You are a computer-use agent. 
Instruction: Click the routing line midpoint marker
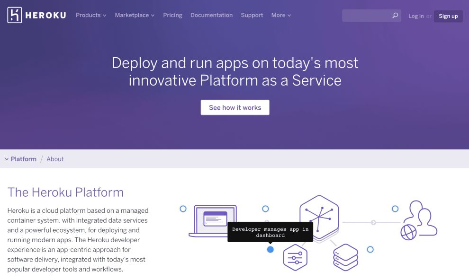373,222
